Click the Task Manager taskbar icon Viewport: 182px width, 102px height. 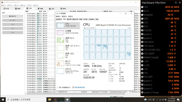coord(67,99)
